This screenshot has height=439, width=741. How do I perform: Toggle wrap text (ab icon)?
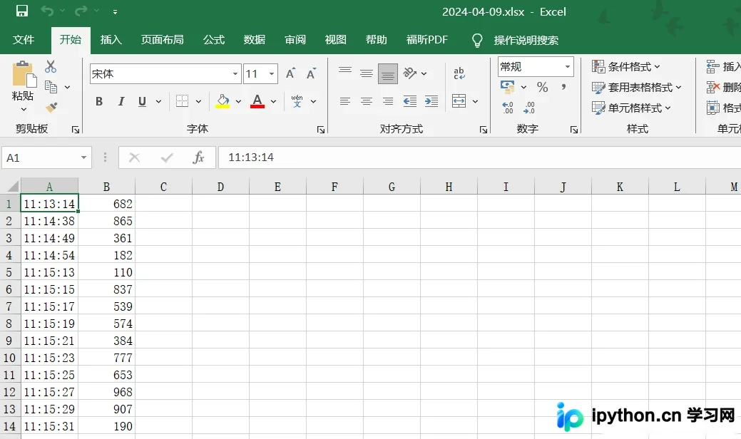point(459,73)
